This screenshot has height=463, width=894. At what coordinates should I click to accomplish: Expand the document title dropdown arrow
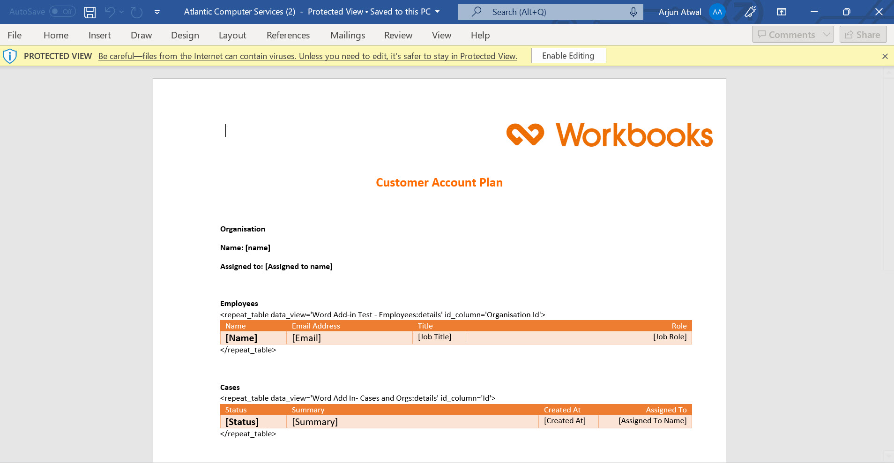[438, 12]
